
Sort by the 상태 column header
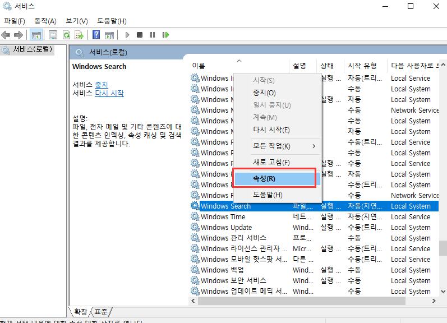point(330,66)
